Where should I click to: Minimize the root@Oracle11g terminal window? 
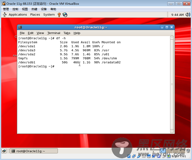[162, 27]
